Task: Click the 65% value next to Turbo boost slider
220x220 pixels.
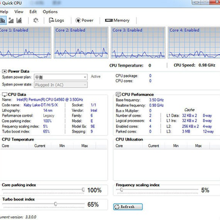Action: (x=93, y=204)
